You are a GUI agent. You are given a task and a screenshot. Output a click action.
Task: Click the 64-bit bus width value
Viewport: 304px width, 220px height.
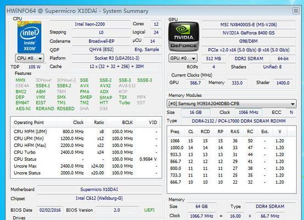pos(283,59)
